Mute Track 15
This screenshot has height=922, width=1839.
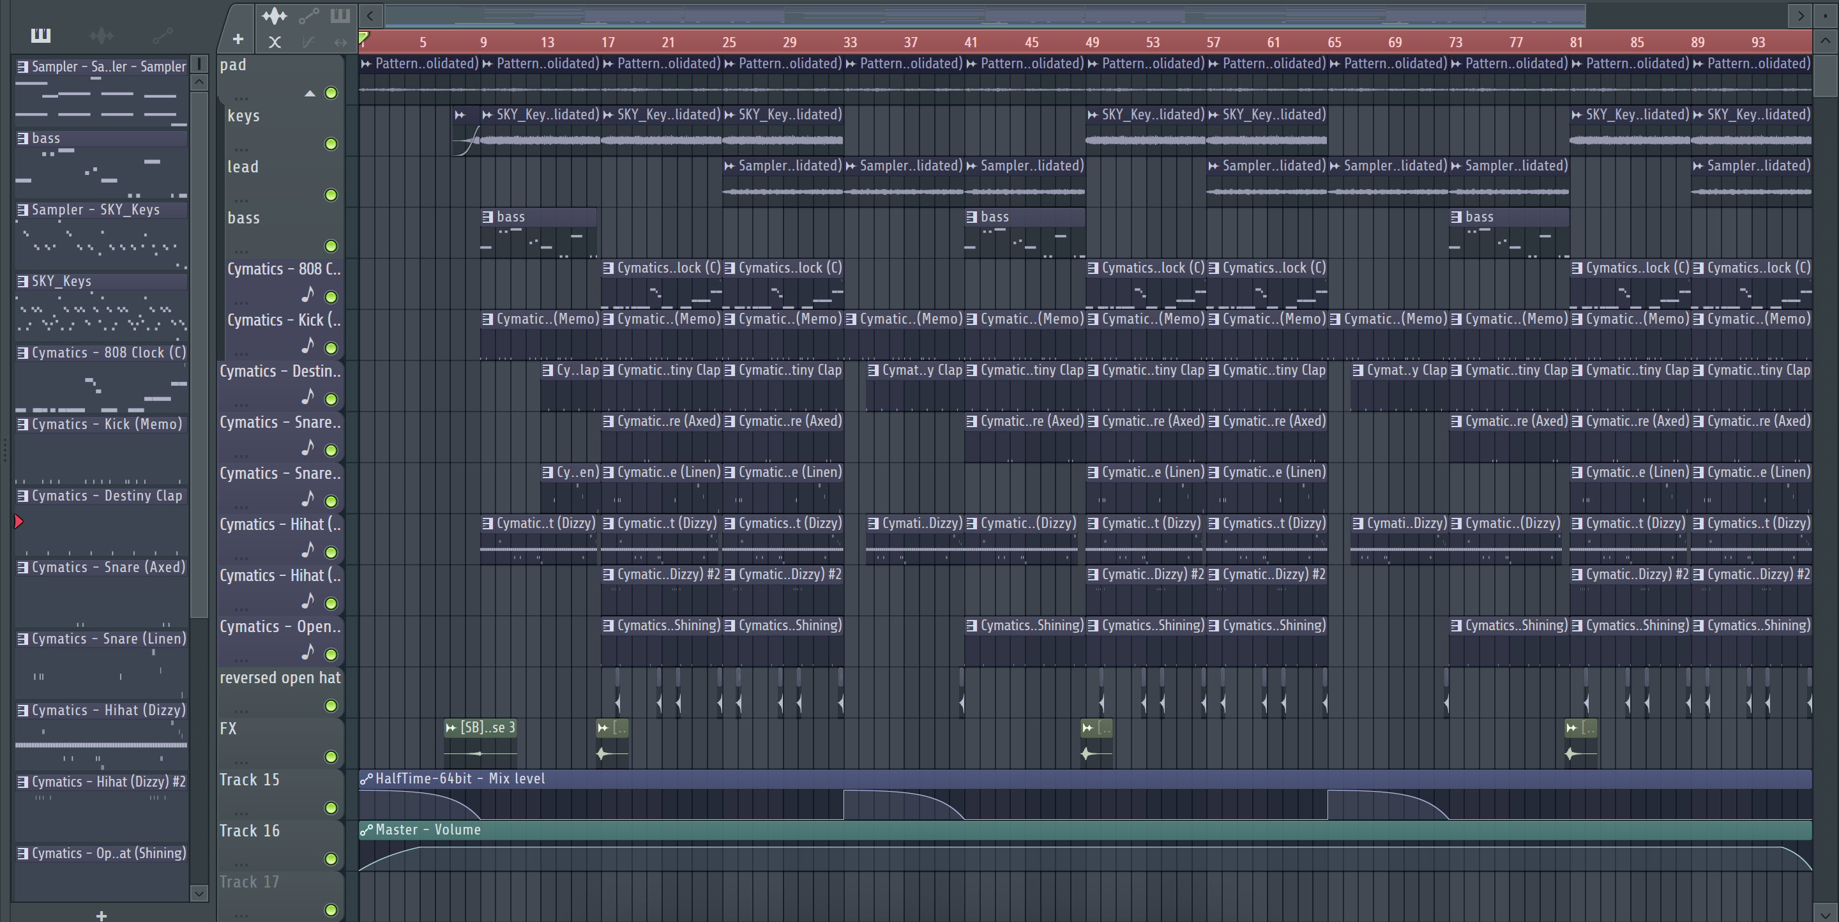coord(331,808)
